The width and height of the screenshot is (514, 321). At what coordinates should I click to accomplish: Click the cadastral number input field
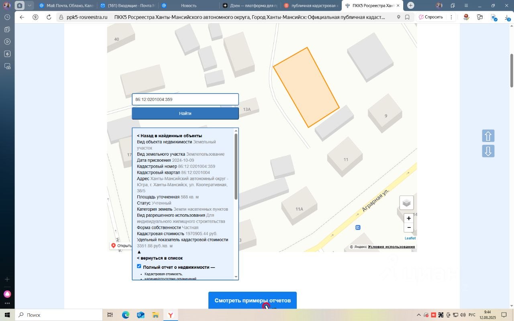coord(185,99)
